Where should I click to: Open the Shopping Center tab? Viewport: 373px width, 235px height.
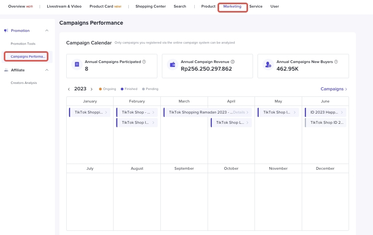click(x=150, y=6)
